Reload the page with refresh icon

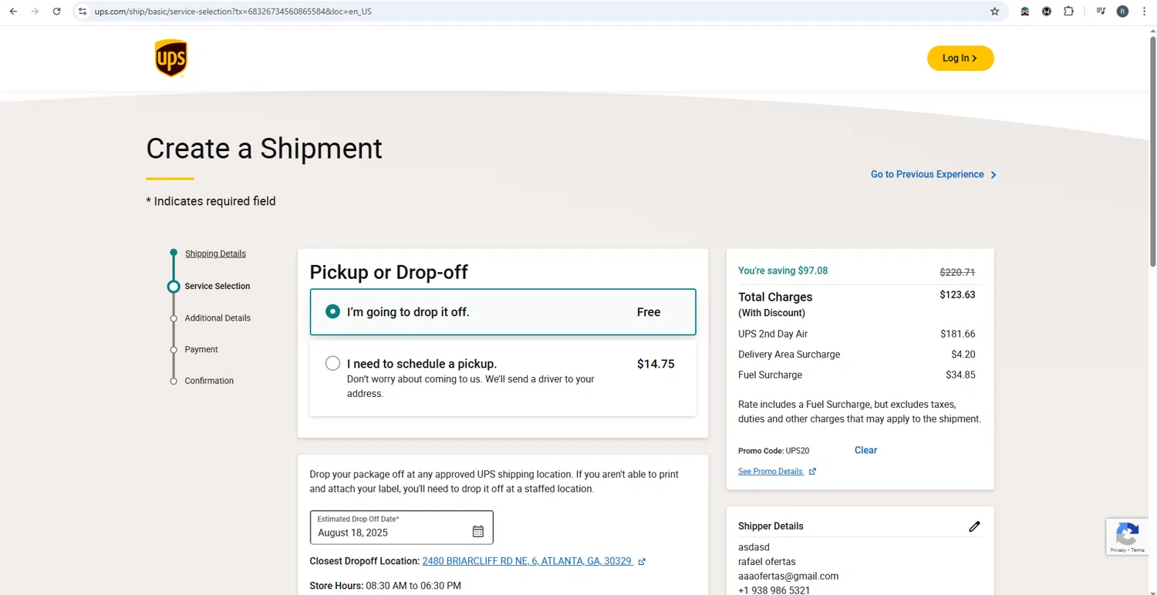coord(56,12)
